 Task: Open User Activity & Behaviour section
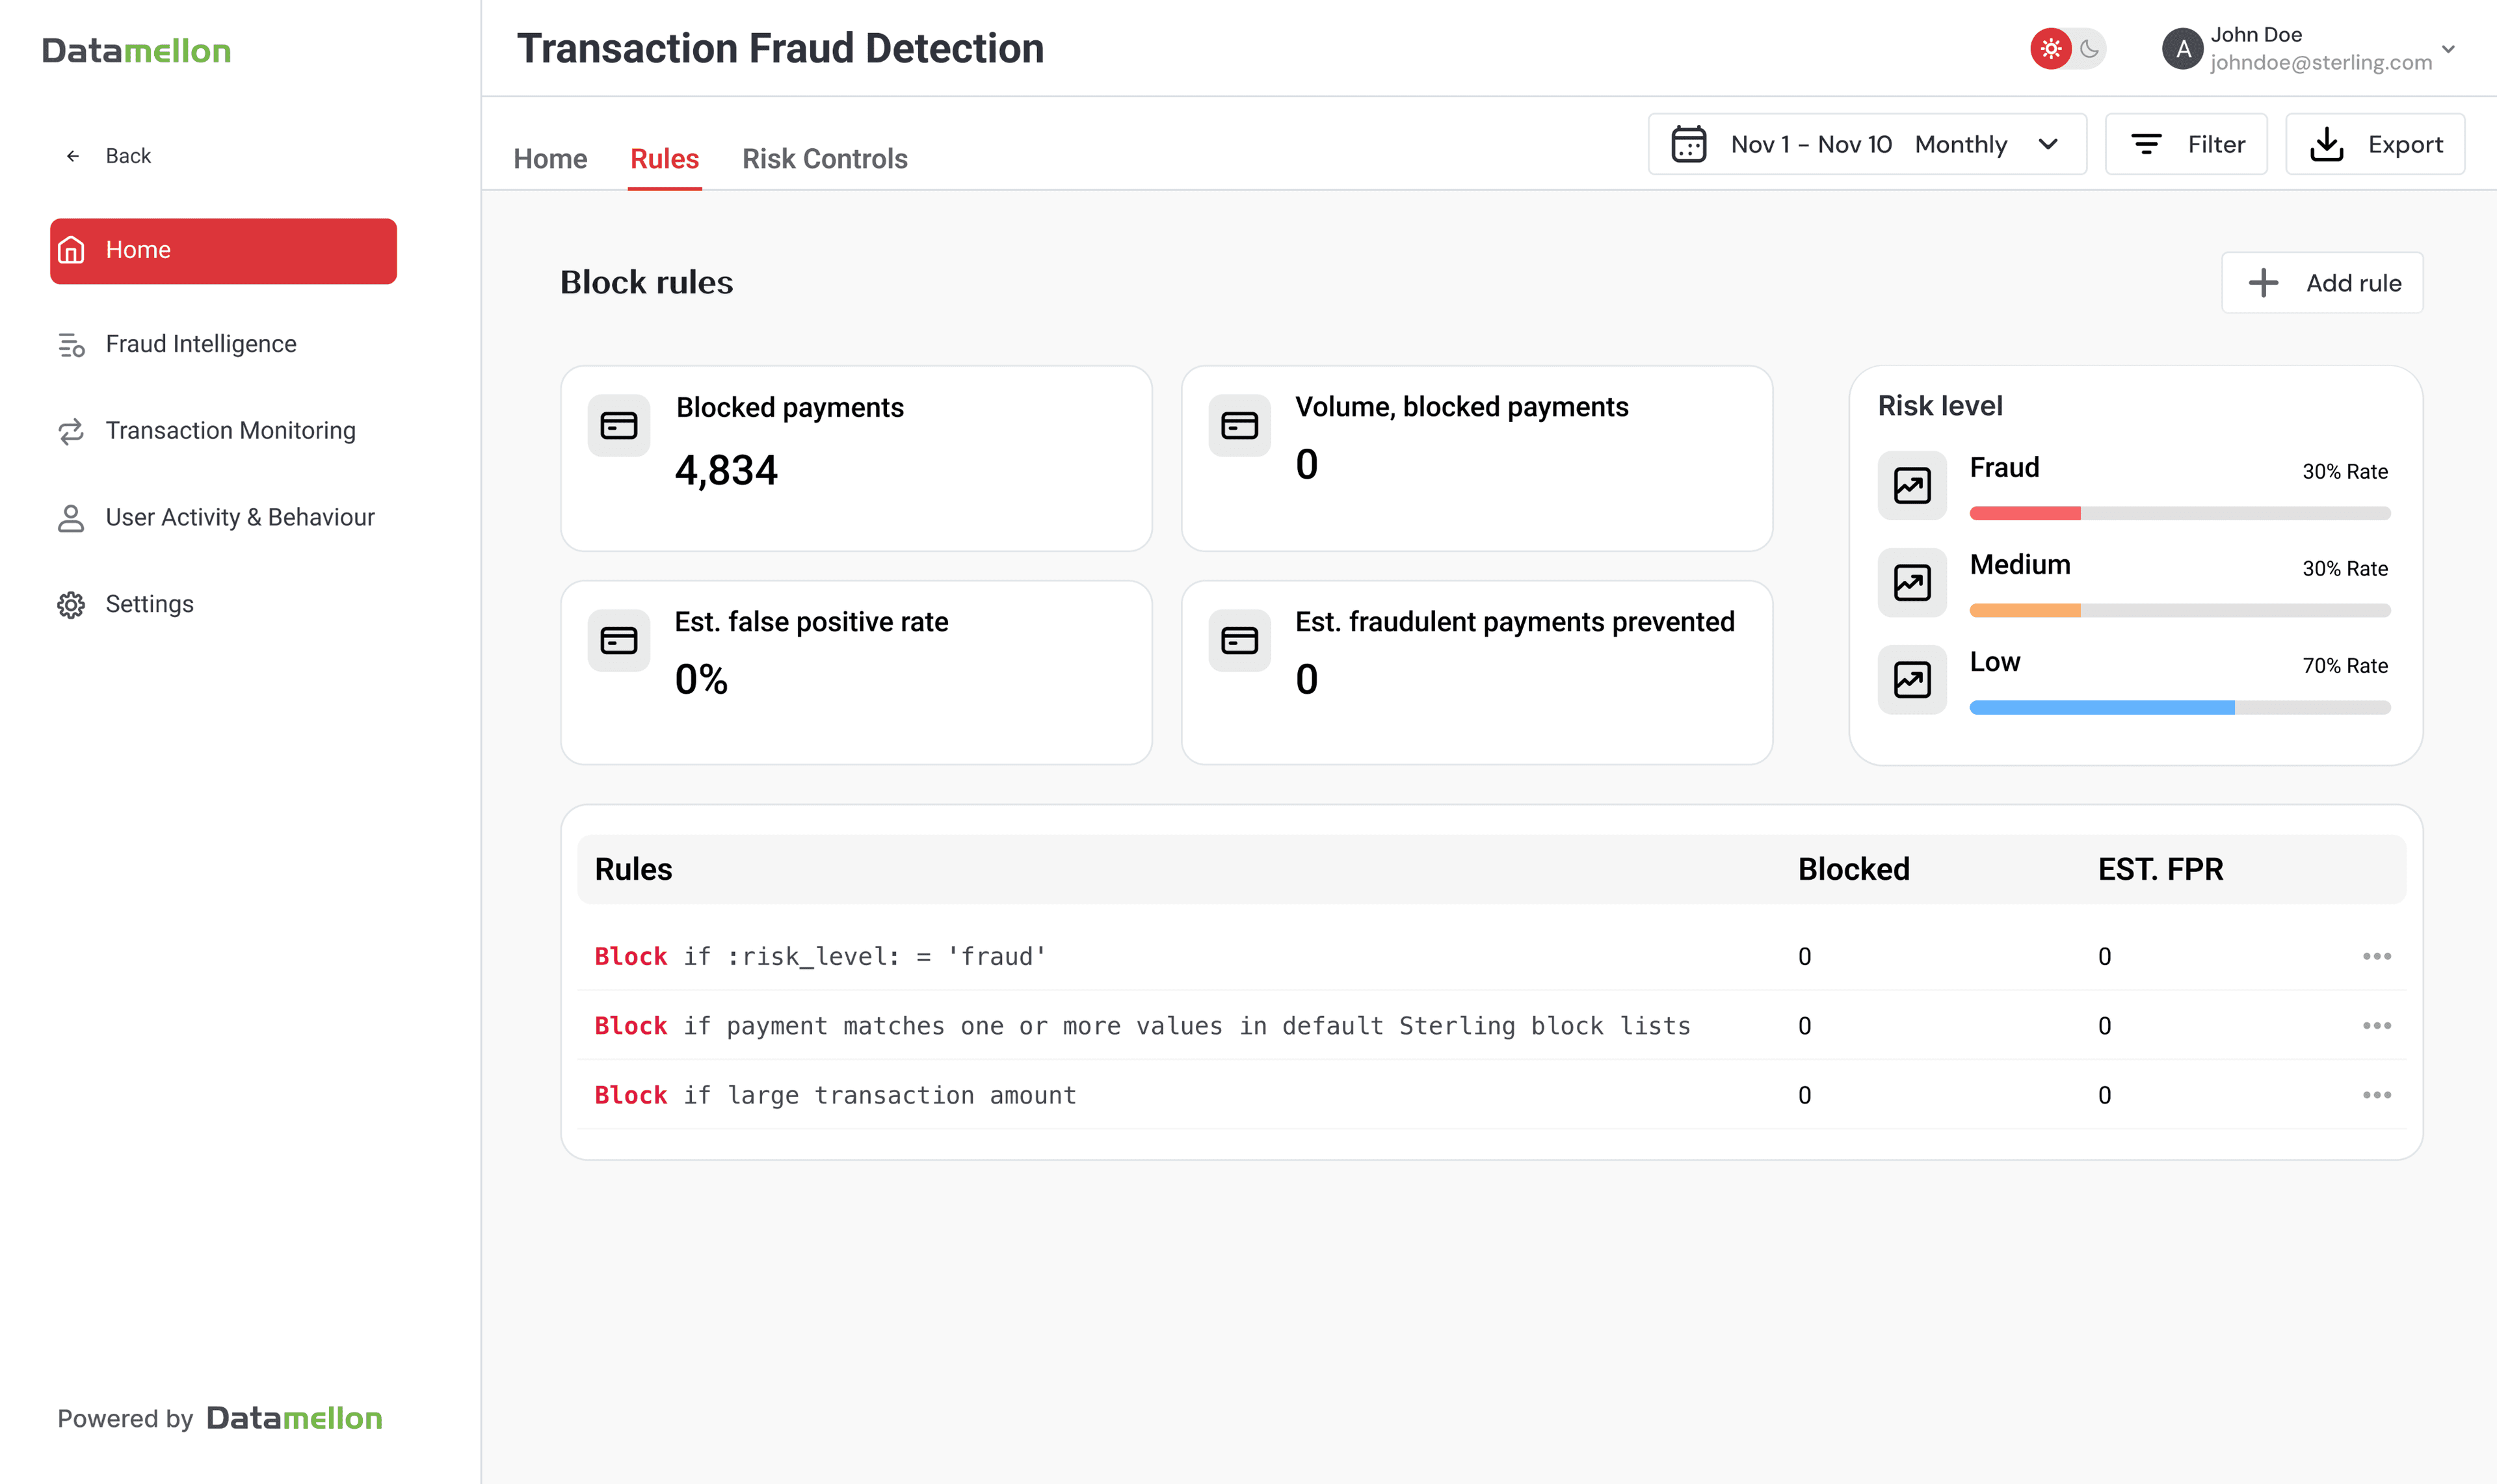coord(240,517)
